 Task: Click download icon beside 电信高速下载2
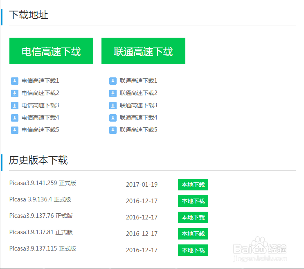pos(15,93)
